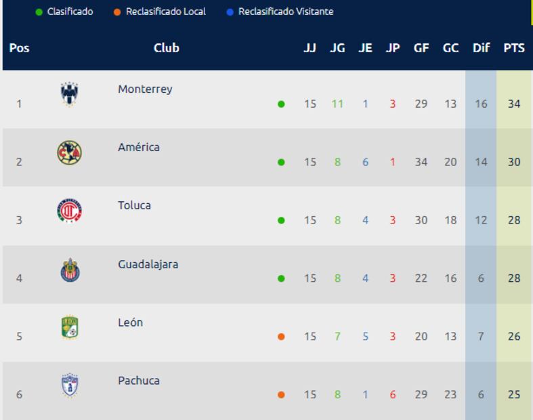
Task: Click the orange Reclasificado Local legend dot
Action: point(117,12)
